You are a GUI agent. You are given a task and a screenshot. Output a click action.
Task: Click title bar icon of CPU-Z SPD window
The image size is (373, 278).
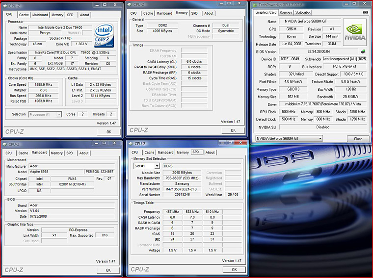click(131, 144)
